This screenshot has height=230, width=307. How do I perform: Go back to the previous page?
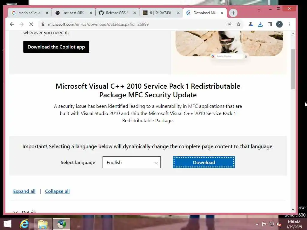[12, 24]
